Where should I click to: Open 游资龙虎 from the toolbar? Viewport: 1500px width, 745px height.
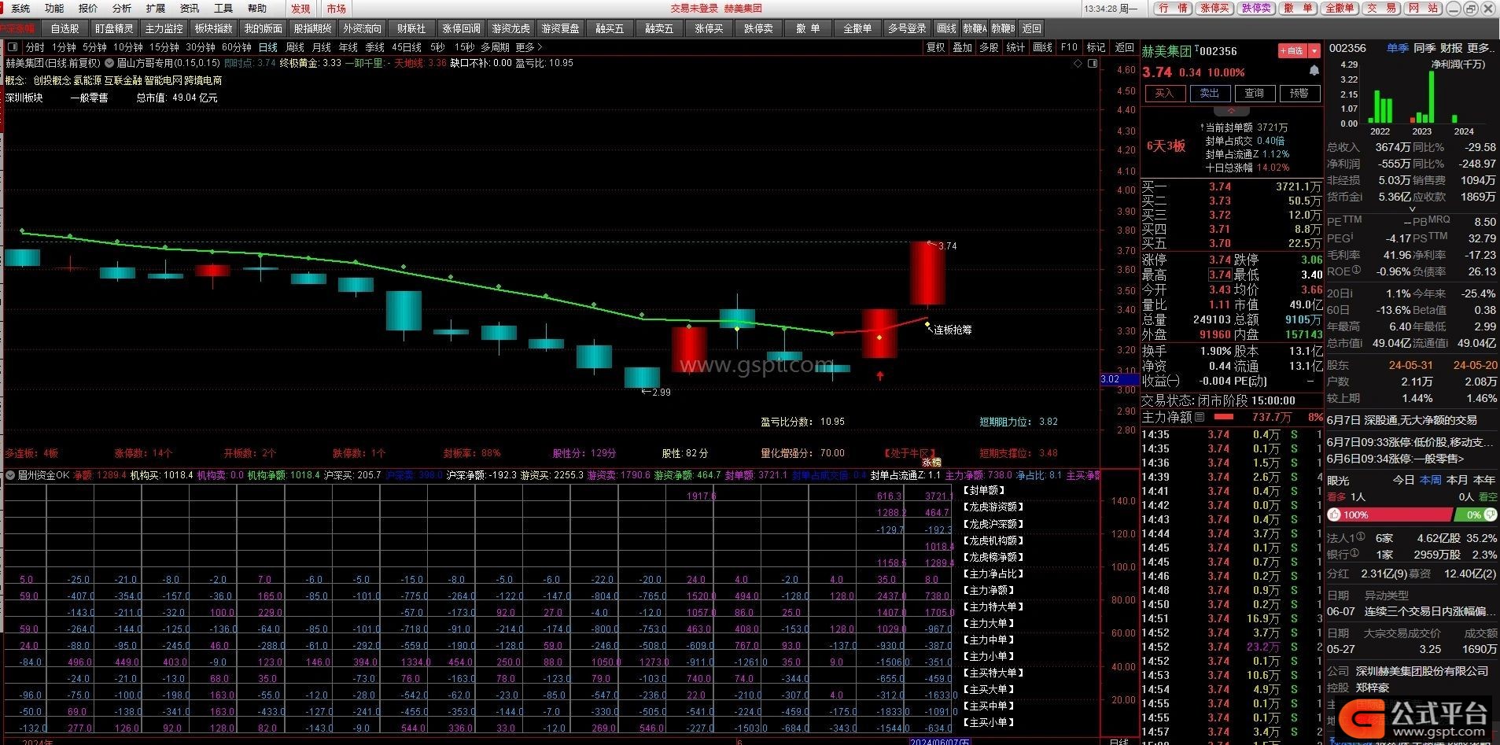[510, 28]
